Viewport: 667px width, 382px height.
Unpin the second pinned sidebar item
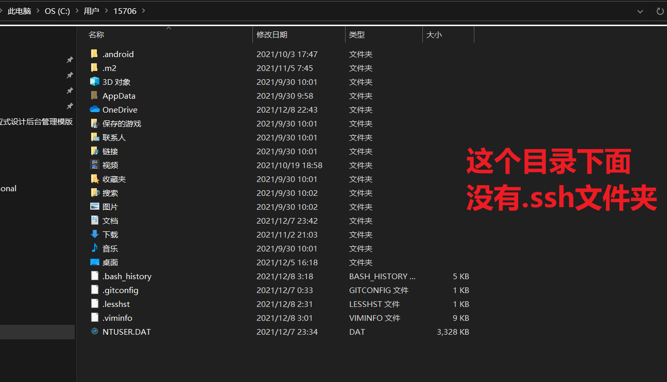coord(70,75)
